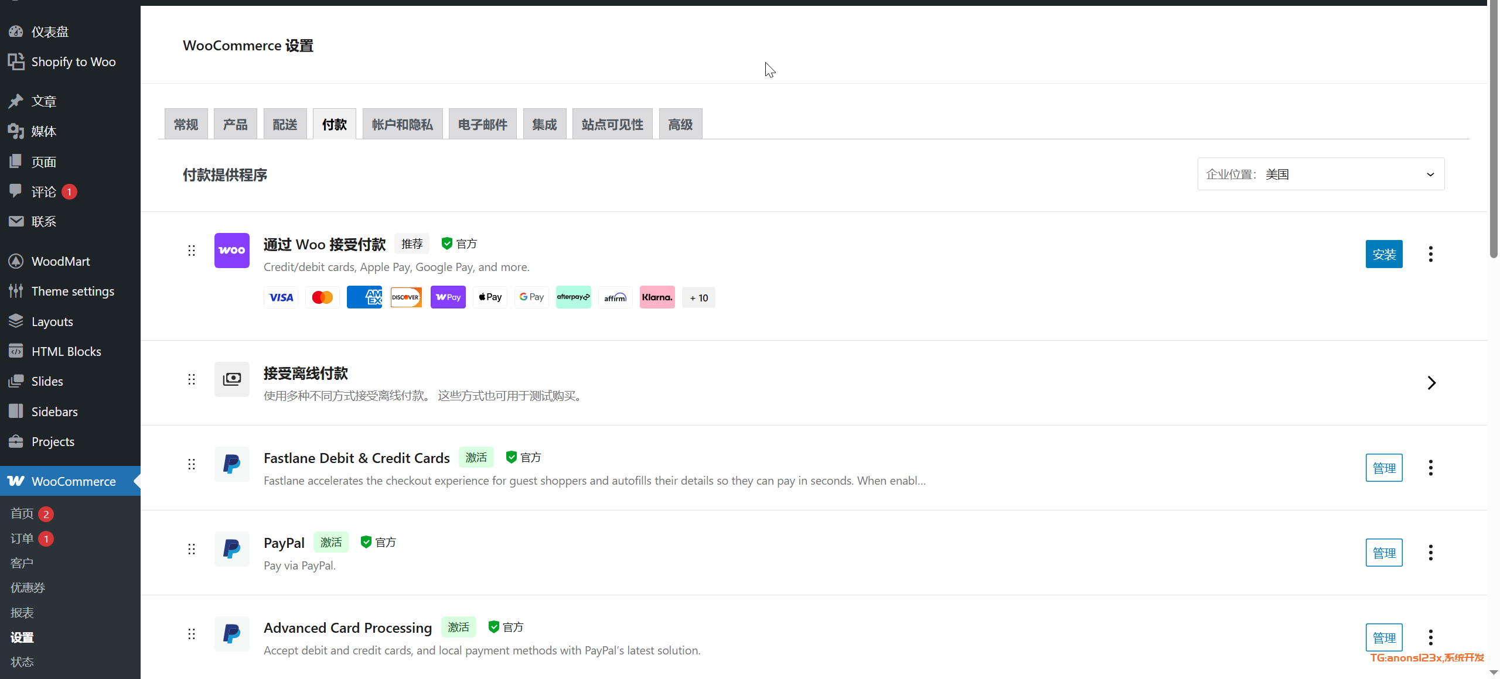The height and width of the screenshot is (679, 1500).
Task: Open the Shopify to Woo menu
Action: [x=73, y=62]
